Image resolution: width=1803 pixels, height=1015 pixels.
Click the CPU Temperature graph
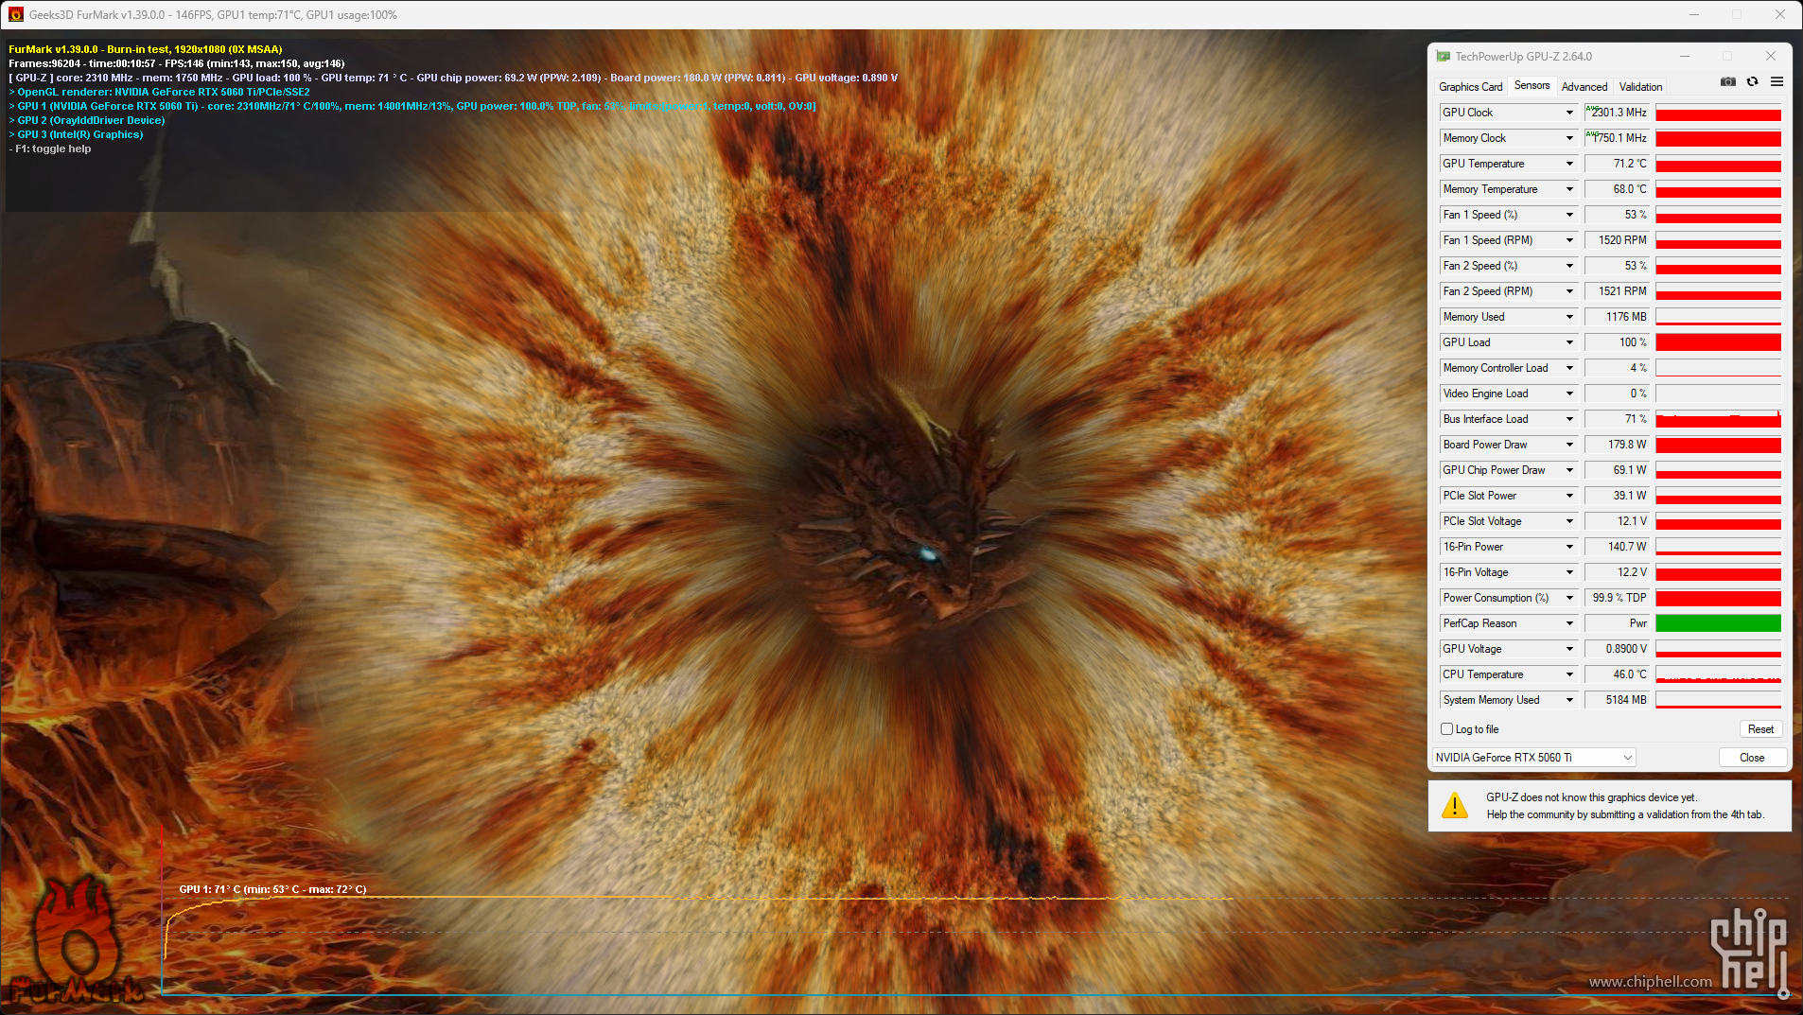point(1718,674)
